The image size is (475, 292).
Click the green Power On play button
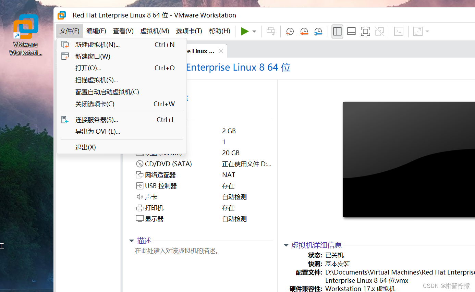click(x=245, y=32)
